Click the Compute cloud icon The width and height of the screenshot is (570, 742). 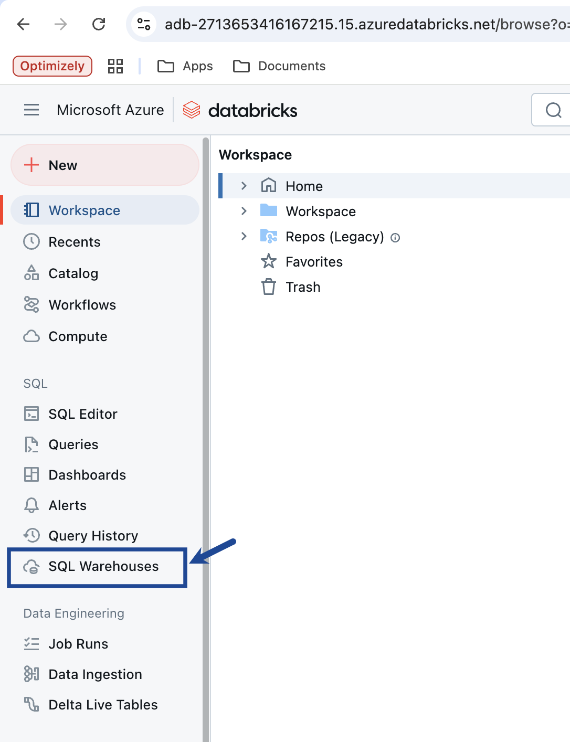31,336
